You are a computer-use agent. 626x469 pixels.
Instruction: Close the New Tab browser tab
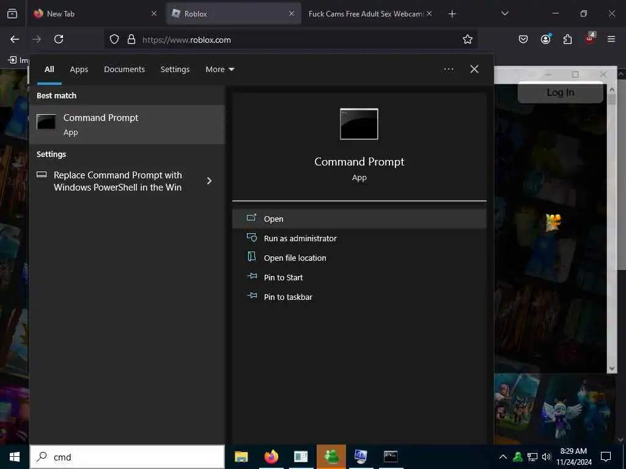[x=153, y=13]
